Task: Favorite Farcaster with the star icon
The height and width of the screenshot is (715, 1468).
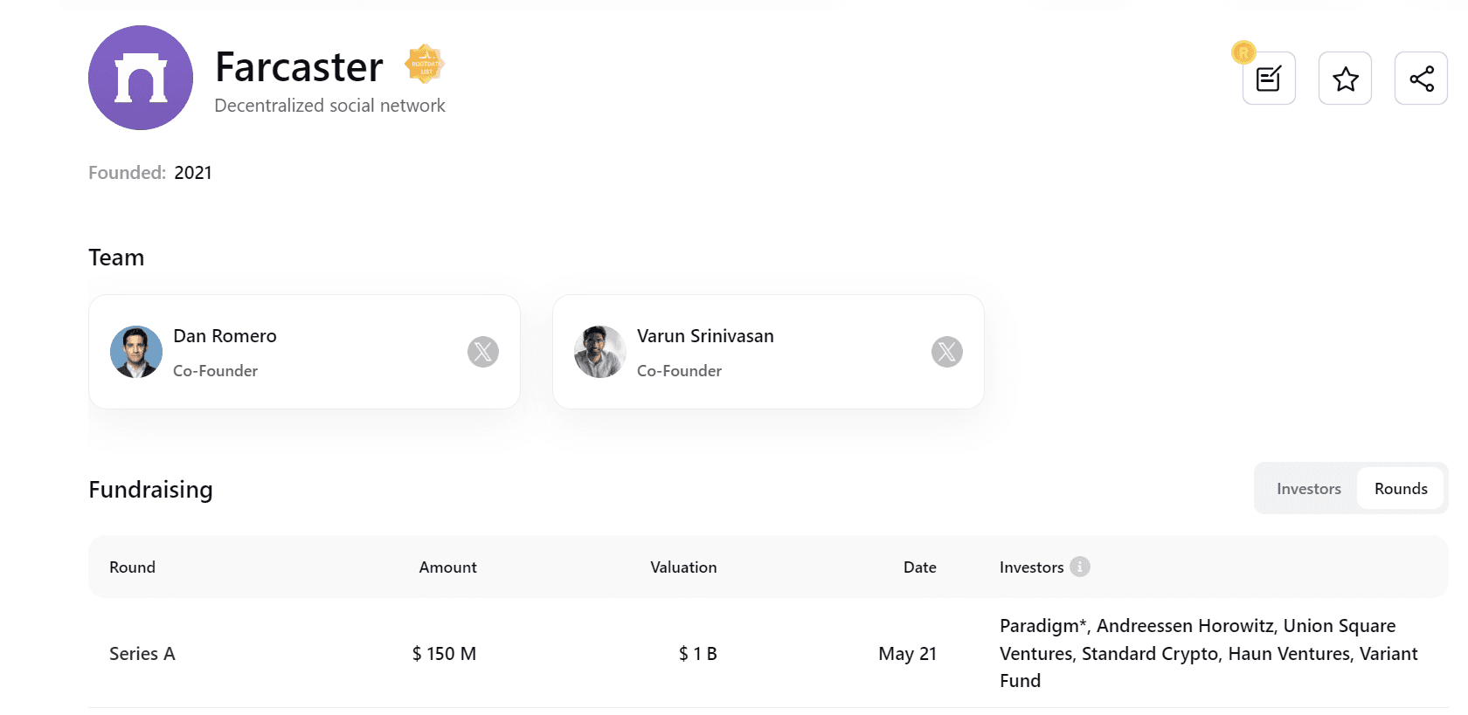Action: pyautogui.click(x=1345, y=79)
